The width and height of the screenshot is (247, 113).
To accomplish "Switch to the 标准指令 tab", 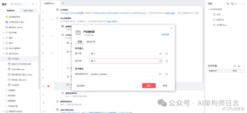I will [x=11, y=11].
